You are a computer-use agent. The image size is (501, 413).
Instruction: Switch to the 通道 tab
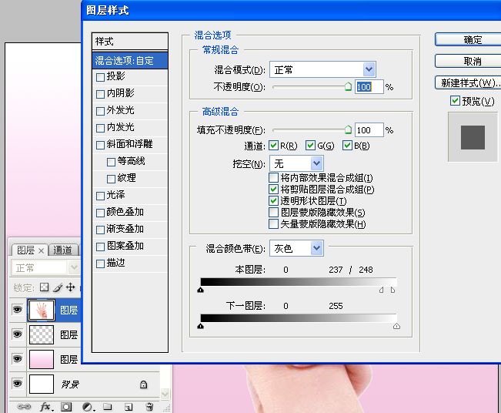pyautogui.click(x=63, y=250)
